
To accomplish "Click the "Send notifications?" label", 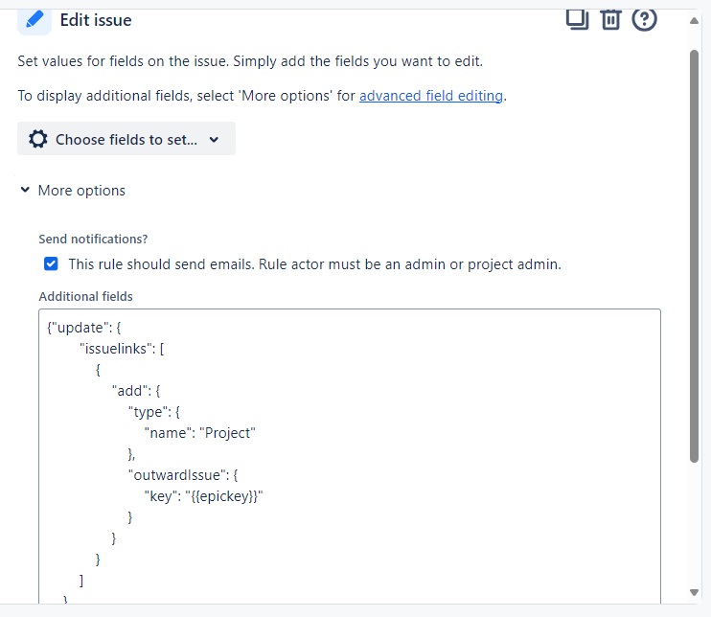I will [x=93, y=239].
